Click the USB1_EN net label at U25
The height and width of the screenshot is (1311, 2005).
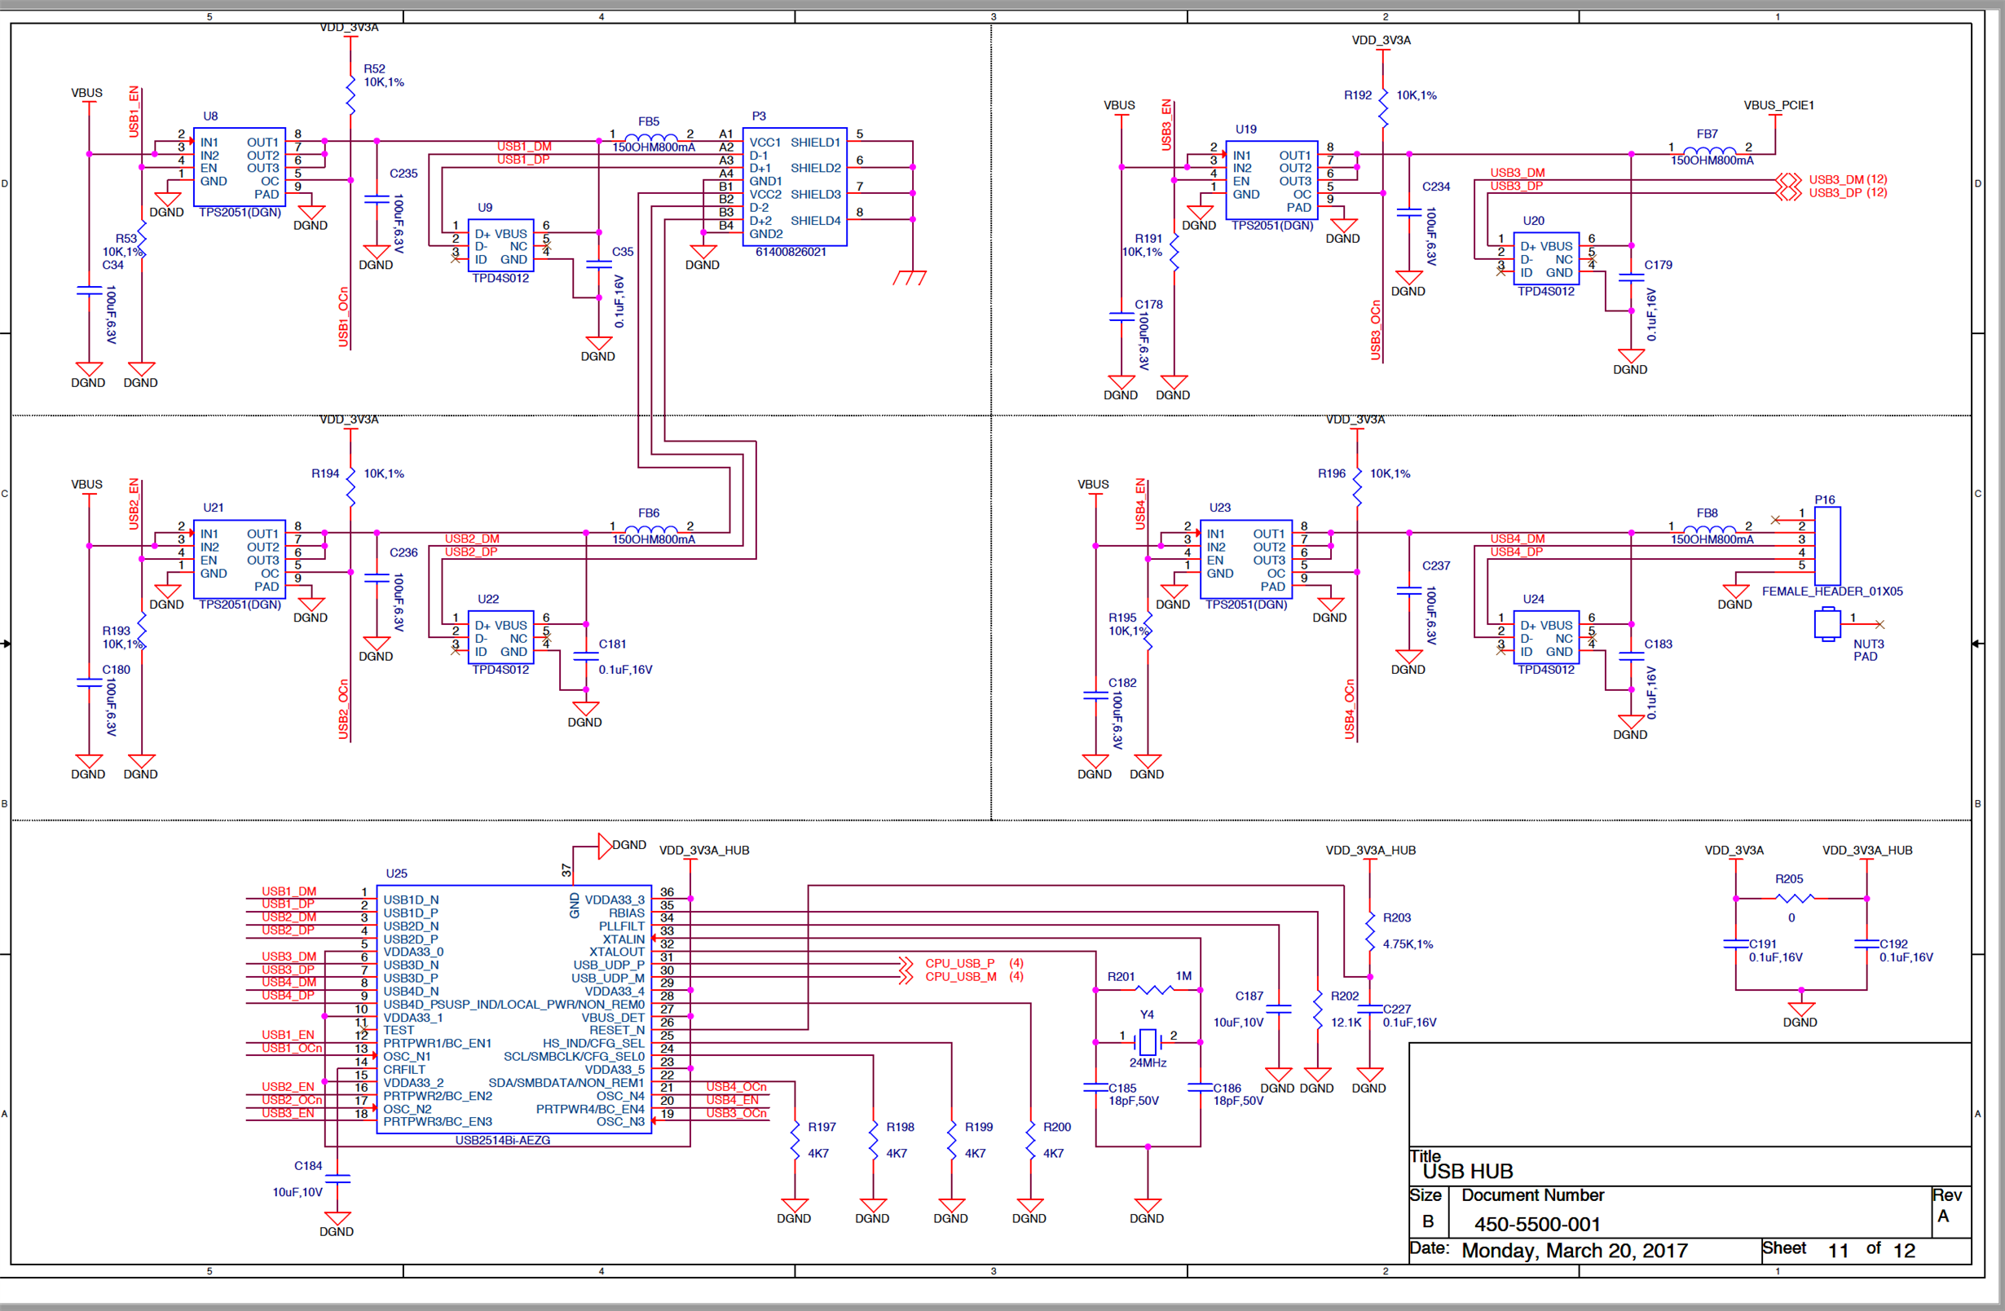coord(287,1035)
